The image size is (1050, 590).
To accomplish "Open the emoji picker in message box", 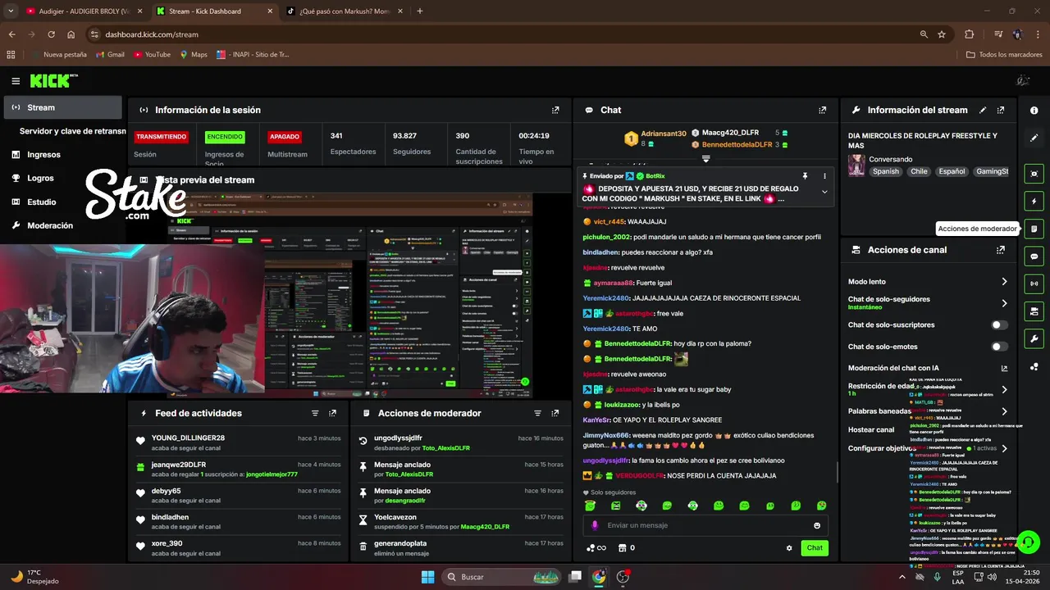I will (817, 525).
